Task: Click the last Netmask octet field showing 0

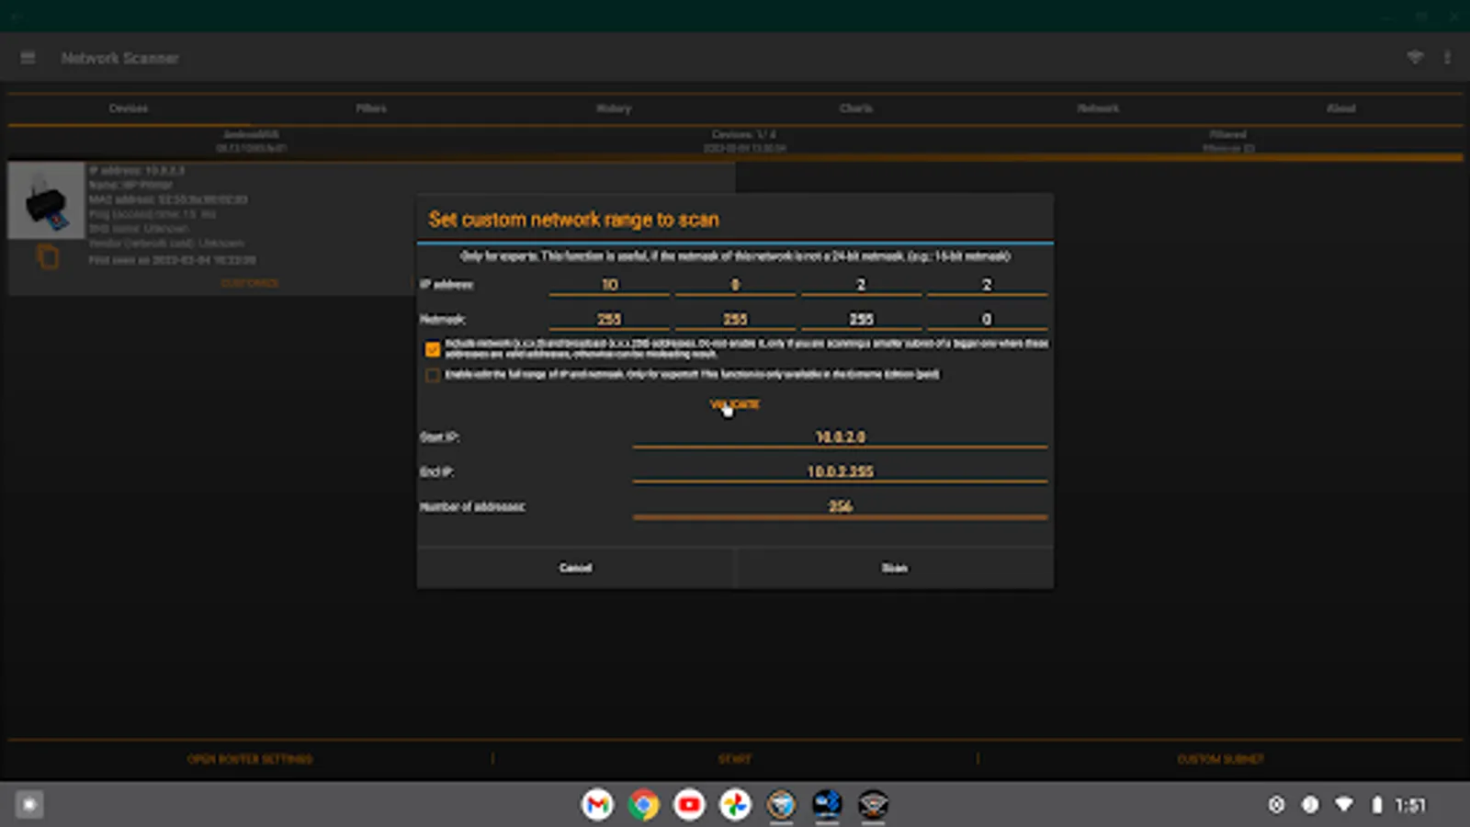Action: point(987,320)
